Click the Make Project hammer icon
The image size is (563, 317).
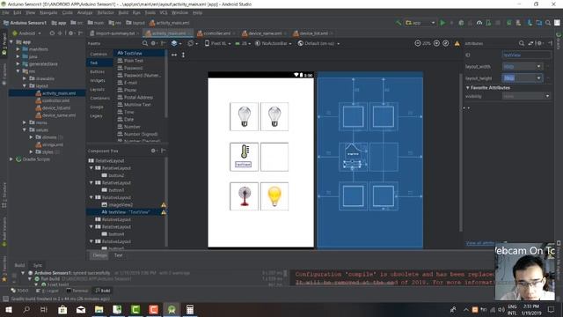[398, 23]
